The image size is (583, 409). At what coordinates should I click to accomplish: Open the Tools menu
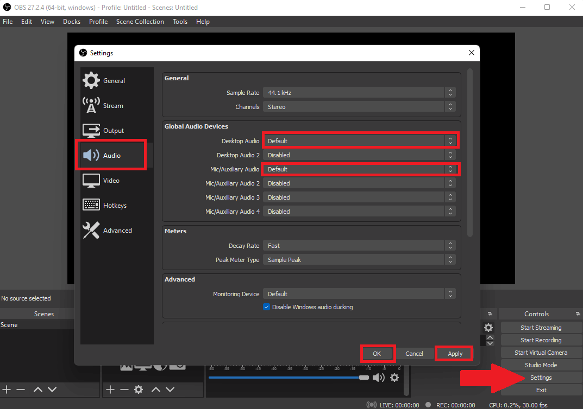(180, 22)
